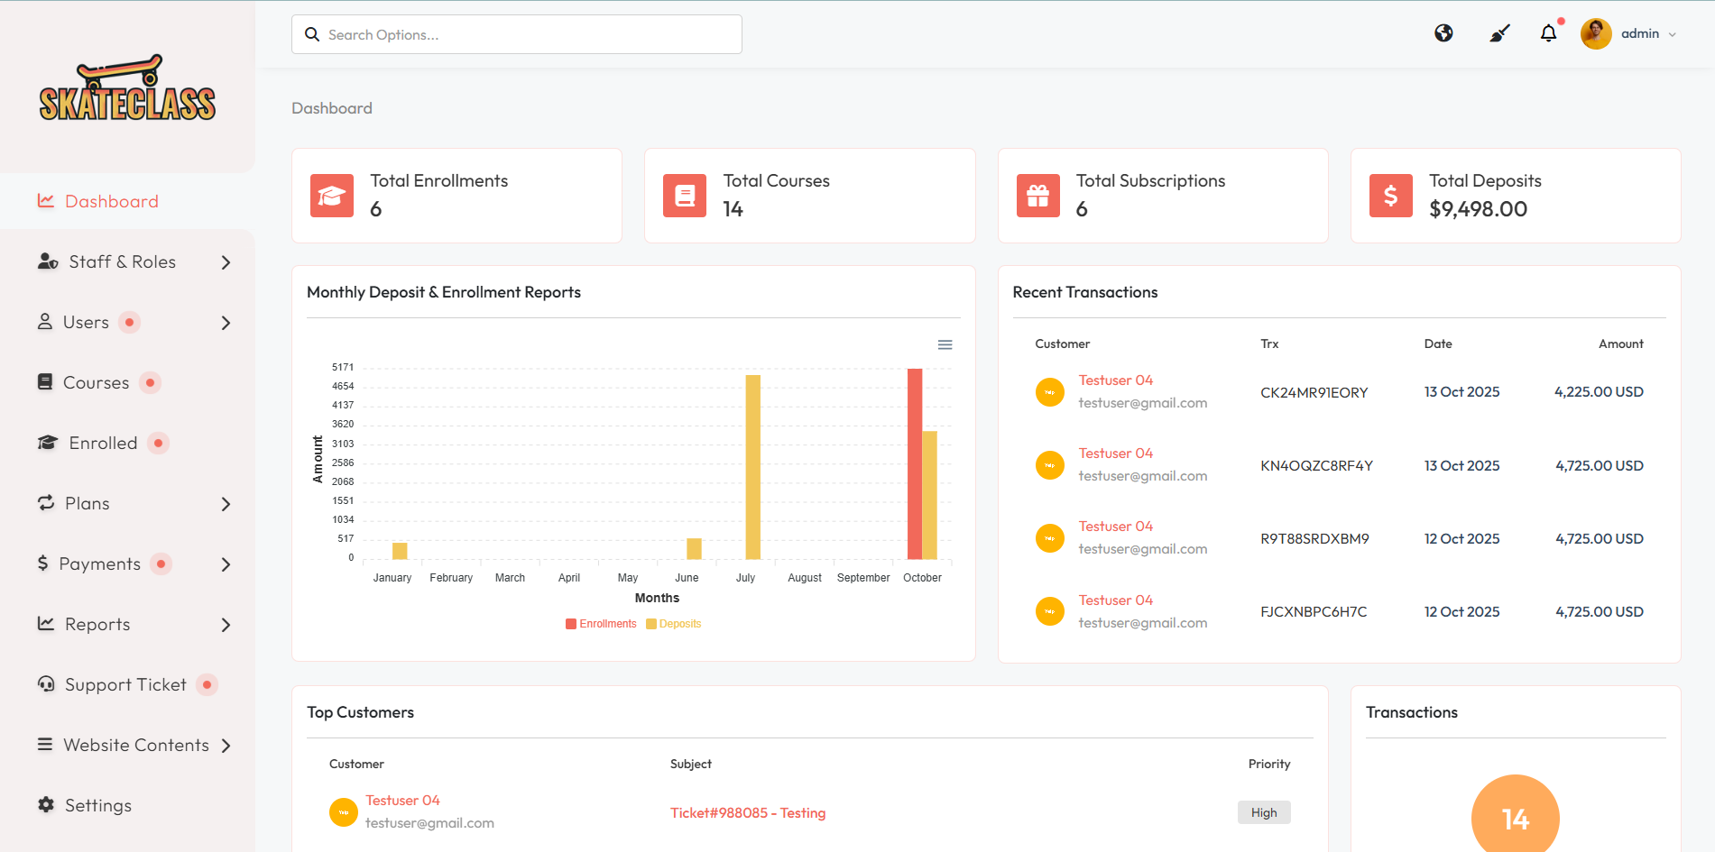Toggle Enrollments series in chart legend
The image size is (1715, 852).
tap(601, 624)
